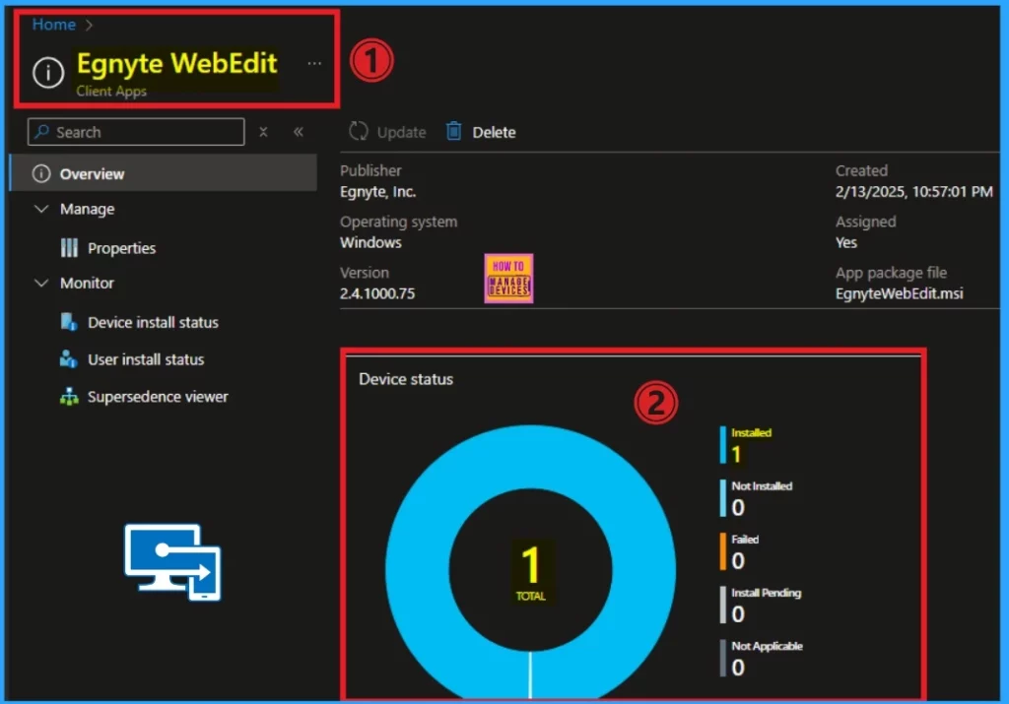Viewport: 1009px width, 704px height.
Task: Click the Properties bars icon
Action: 69,248
